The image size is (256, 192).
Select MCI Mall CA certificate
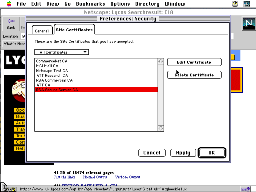(96, 66)
